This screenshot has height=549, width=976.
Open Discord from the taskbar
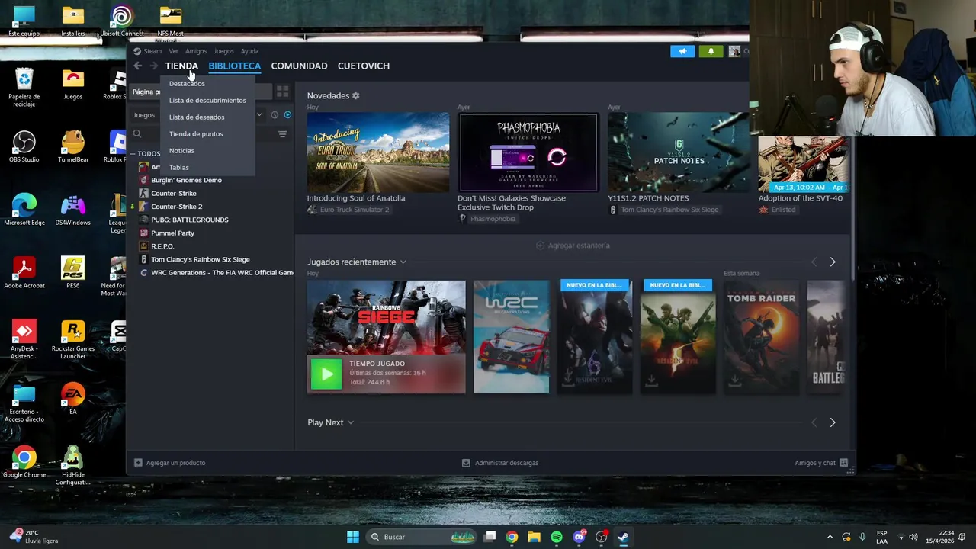(x=579, y=537)
